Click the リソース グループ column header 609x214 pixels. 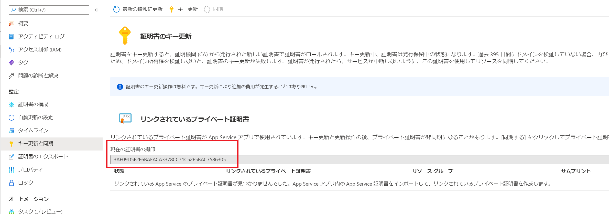pyautogui.click(x=432, y=171)
